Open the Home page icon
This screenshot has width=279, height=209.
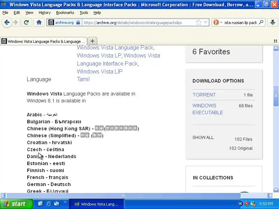(x=39, y=22)
